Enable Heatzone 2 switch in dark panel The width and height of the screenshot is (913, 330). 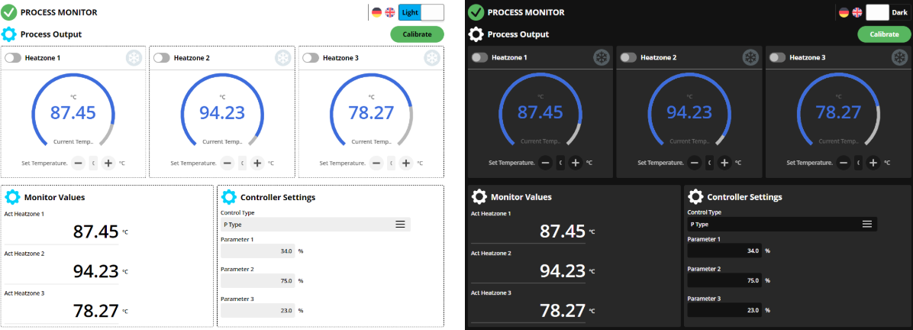pyautogui.click(x=629, y=57)
